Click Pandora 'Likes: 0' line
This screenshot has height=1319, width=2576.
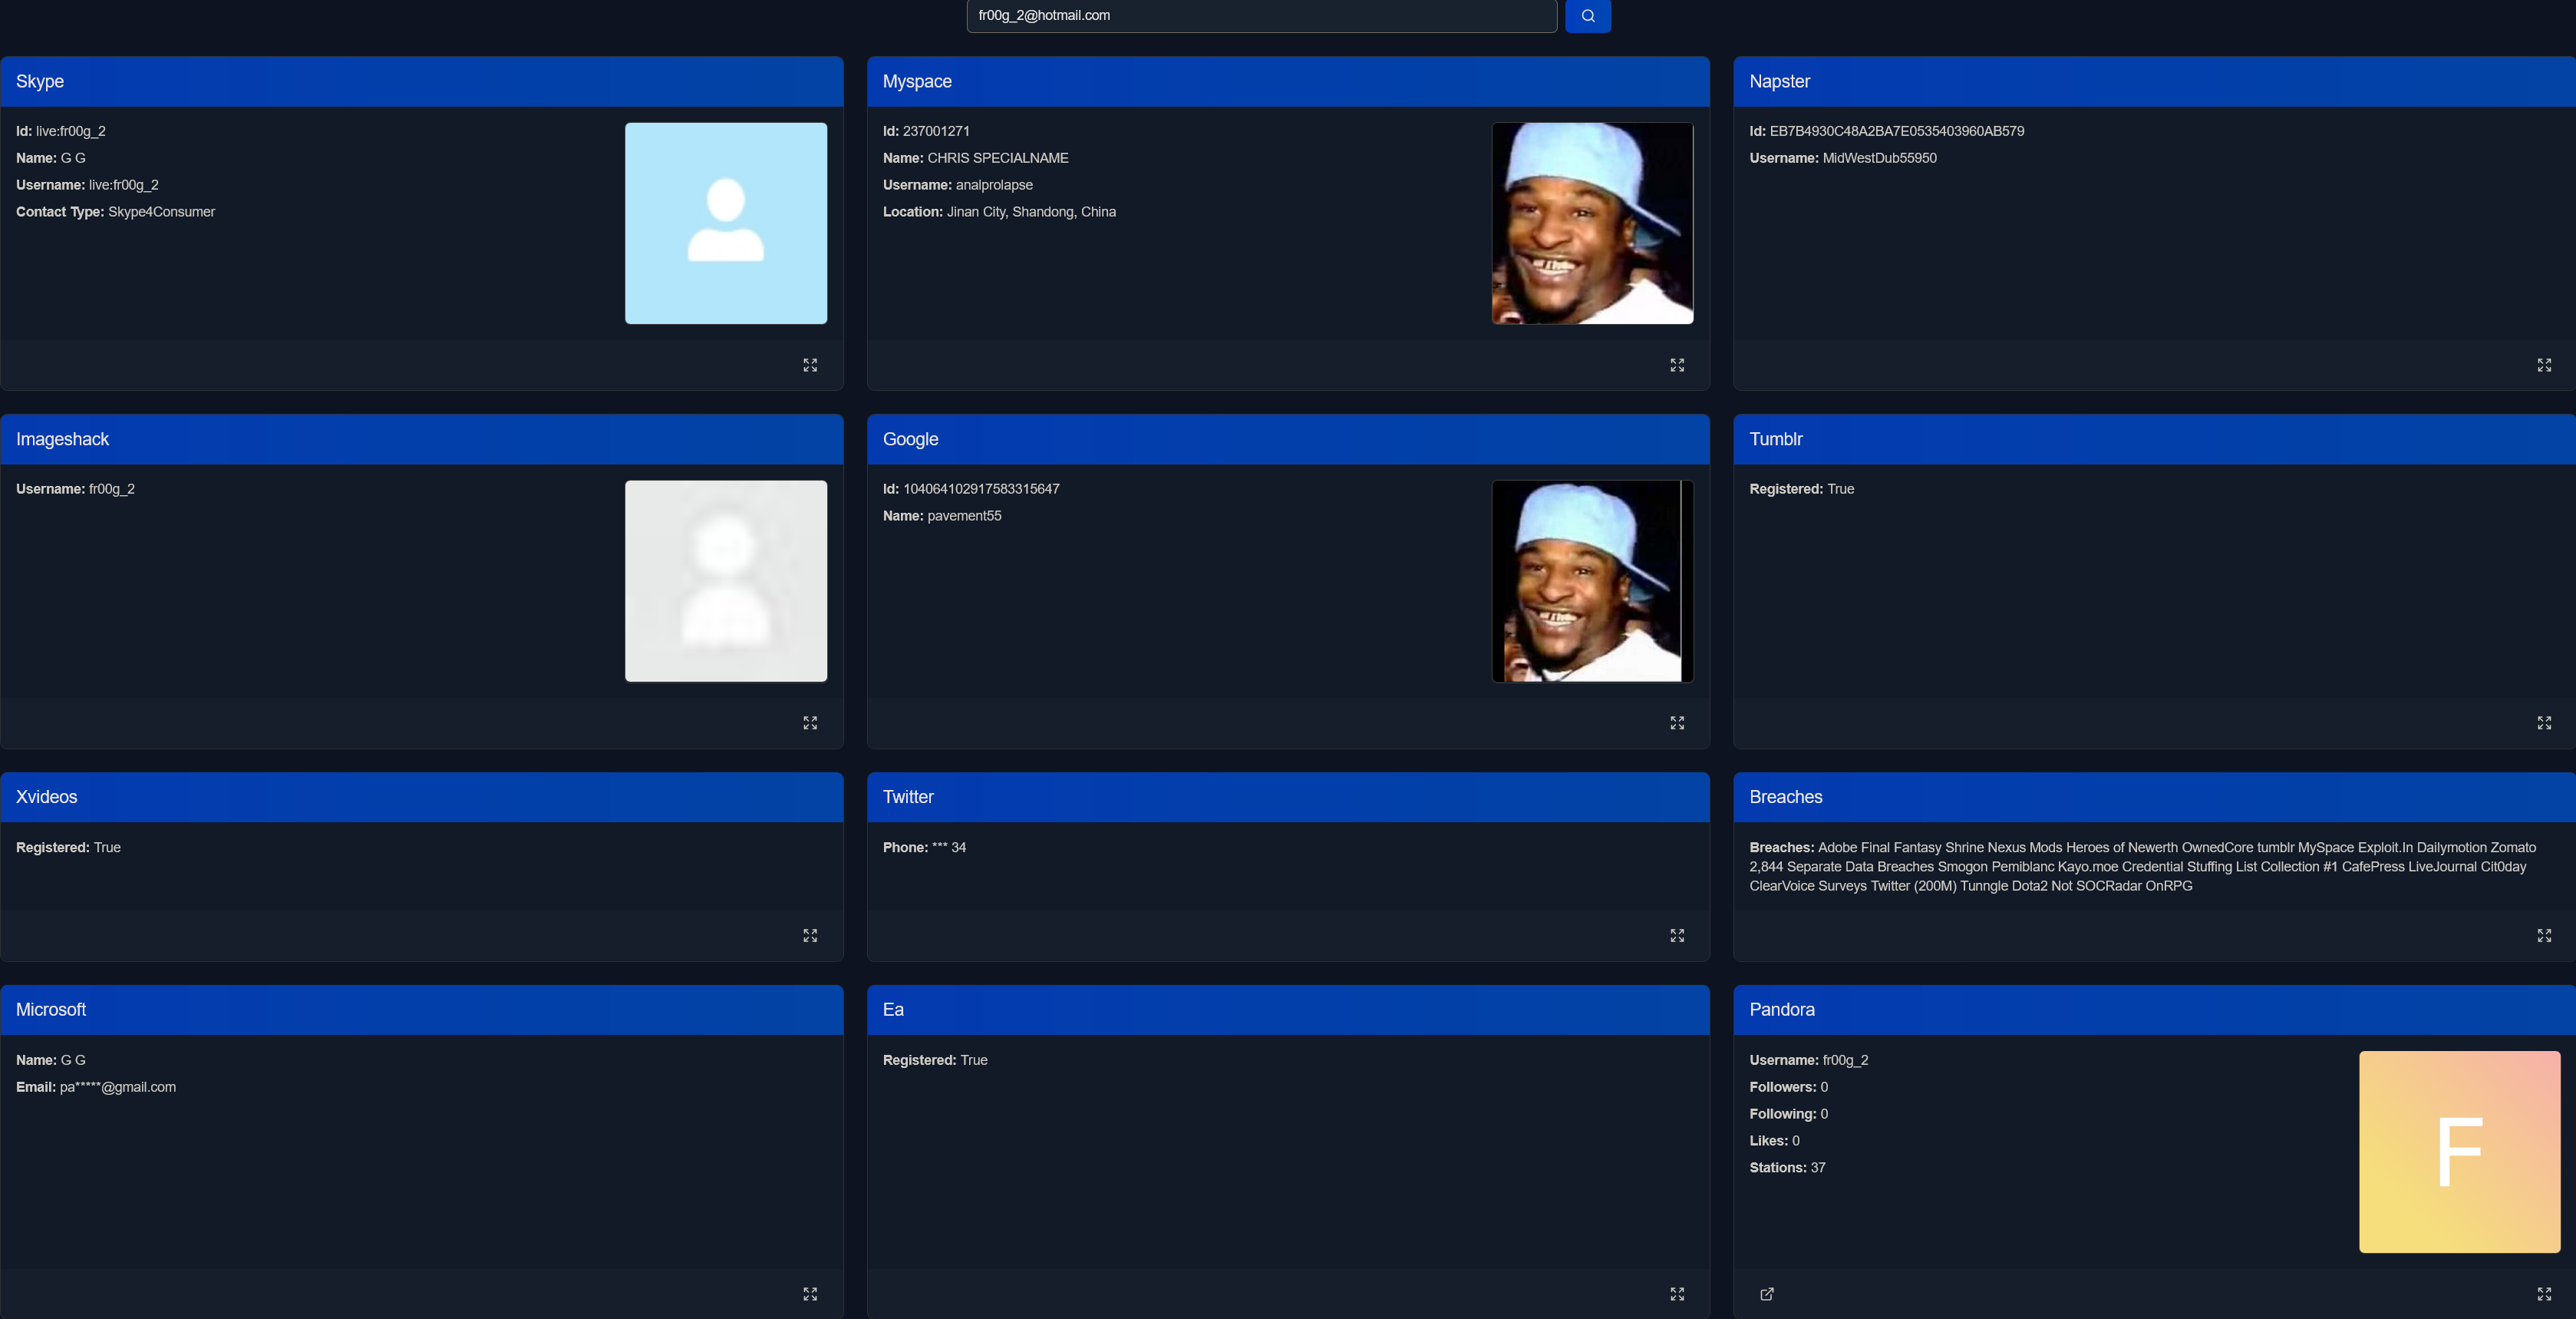click(x=1774, y=1141)
